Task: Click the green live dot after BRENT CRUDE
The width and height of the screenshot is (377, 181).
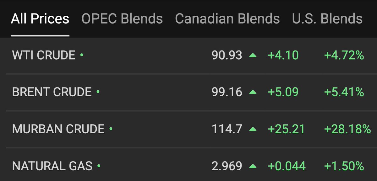Action: tap(98, 92)
